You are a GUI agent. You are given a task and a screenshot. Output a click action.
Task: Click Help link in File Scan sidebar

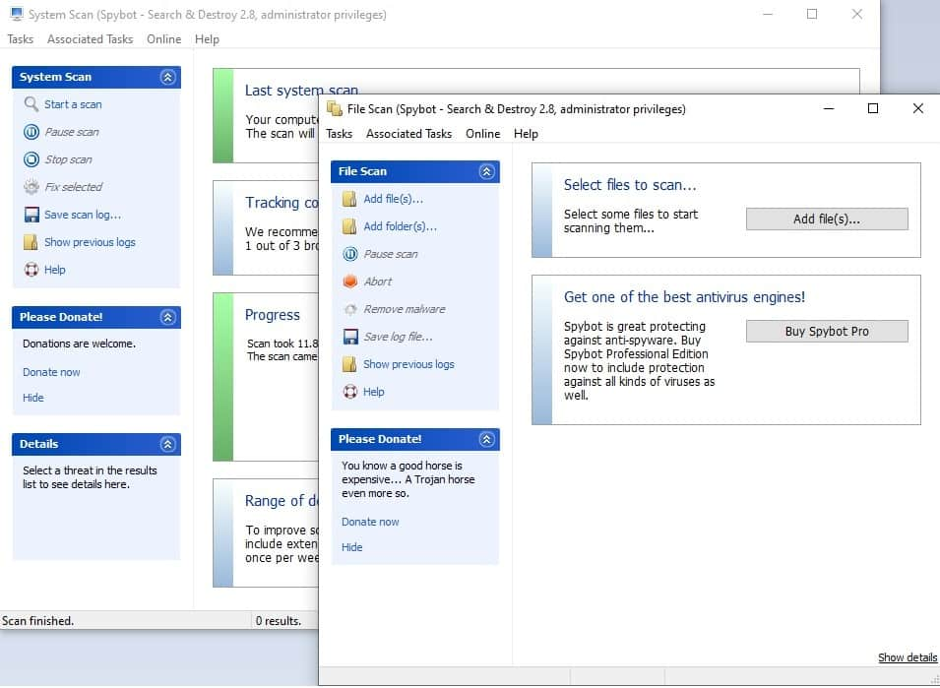pos(373,392)
